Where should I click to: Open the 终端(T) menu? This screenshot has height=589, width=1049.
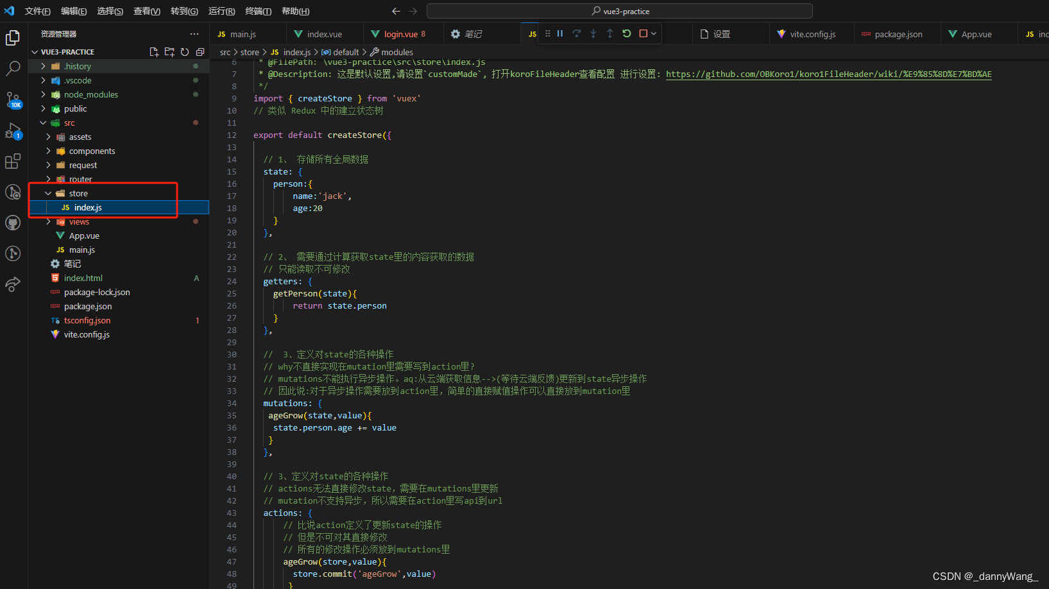click(x=258, y=11)
